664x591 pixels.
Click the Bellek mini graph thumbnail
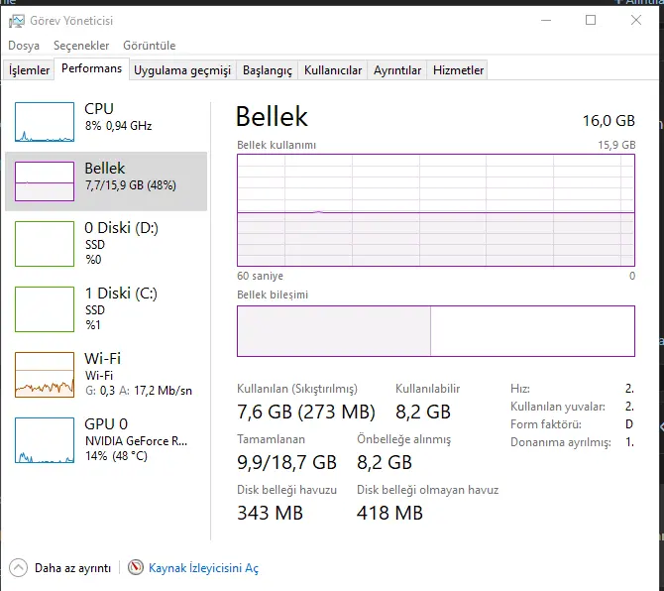45,181
